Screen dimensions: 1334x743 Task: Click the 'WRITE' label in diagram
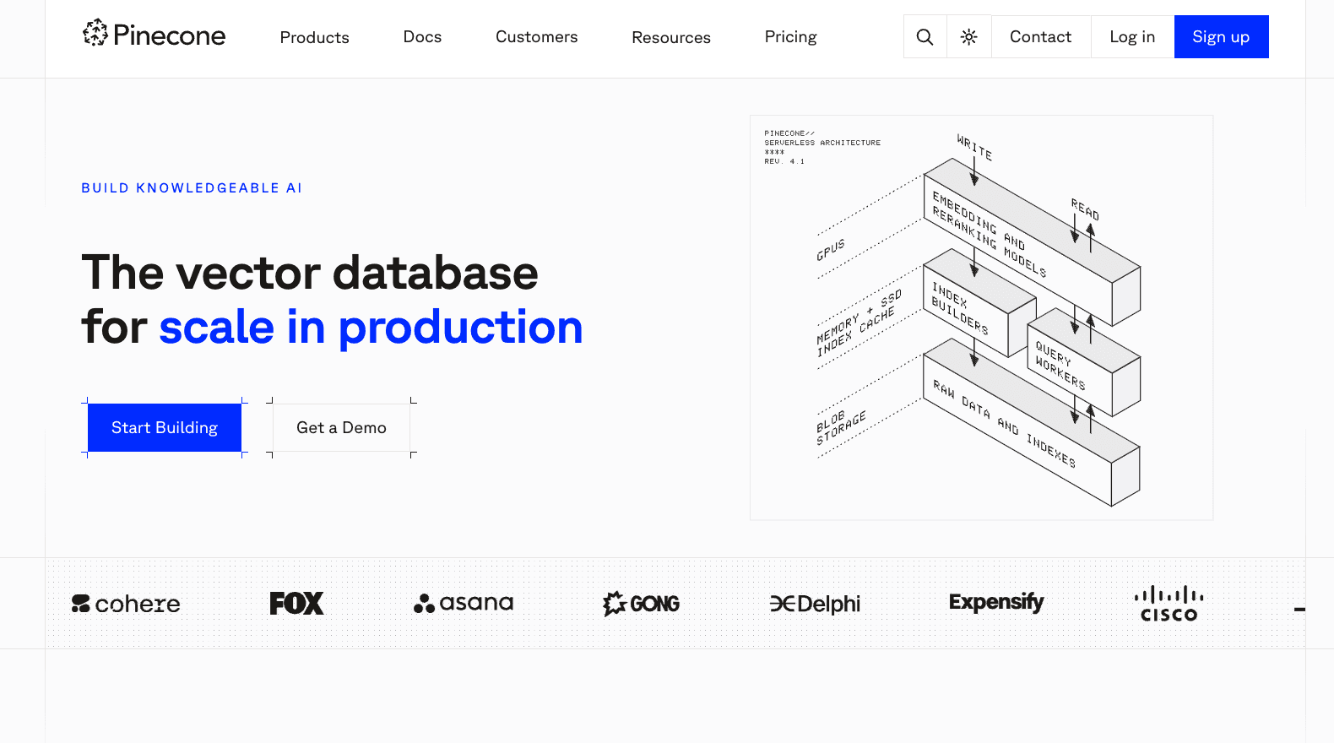click(974, 147)
